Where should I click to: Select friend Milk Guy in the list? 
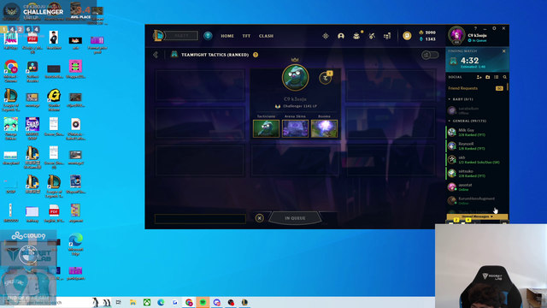[x=476, y=132]
